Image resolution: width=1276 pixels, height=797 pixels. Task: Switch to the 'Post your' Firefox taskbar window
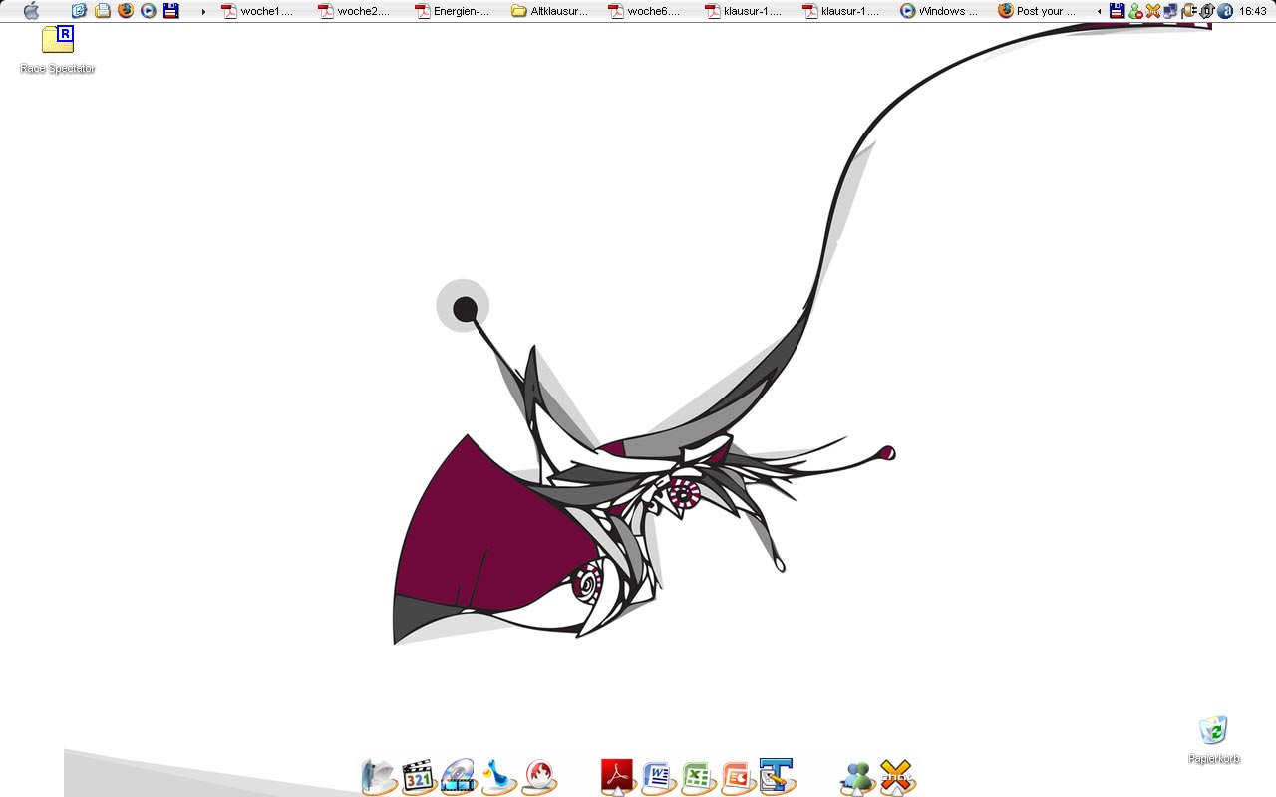pyautogui.click(x=1036, y=11)
